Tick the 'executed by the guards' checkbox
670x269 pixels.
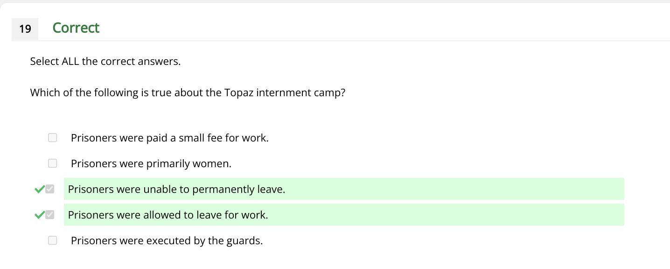point(52,241)
